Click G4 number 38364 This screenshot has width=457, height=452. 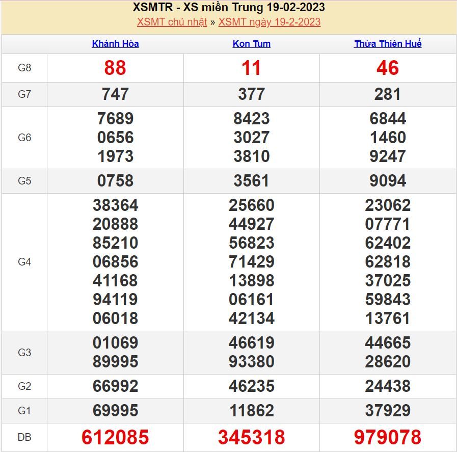click(116, 205)
